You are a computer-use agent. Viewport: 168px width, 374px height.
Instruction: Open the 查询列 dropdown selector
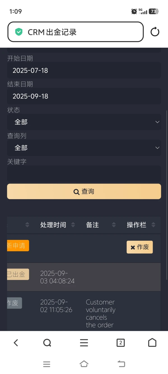pos(84,148)
